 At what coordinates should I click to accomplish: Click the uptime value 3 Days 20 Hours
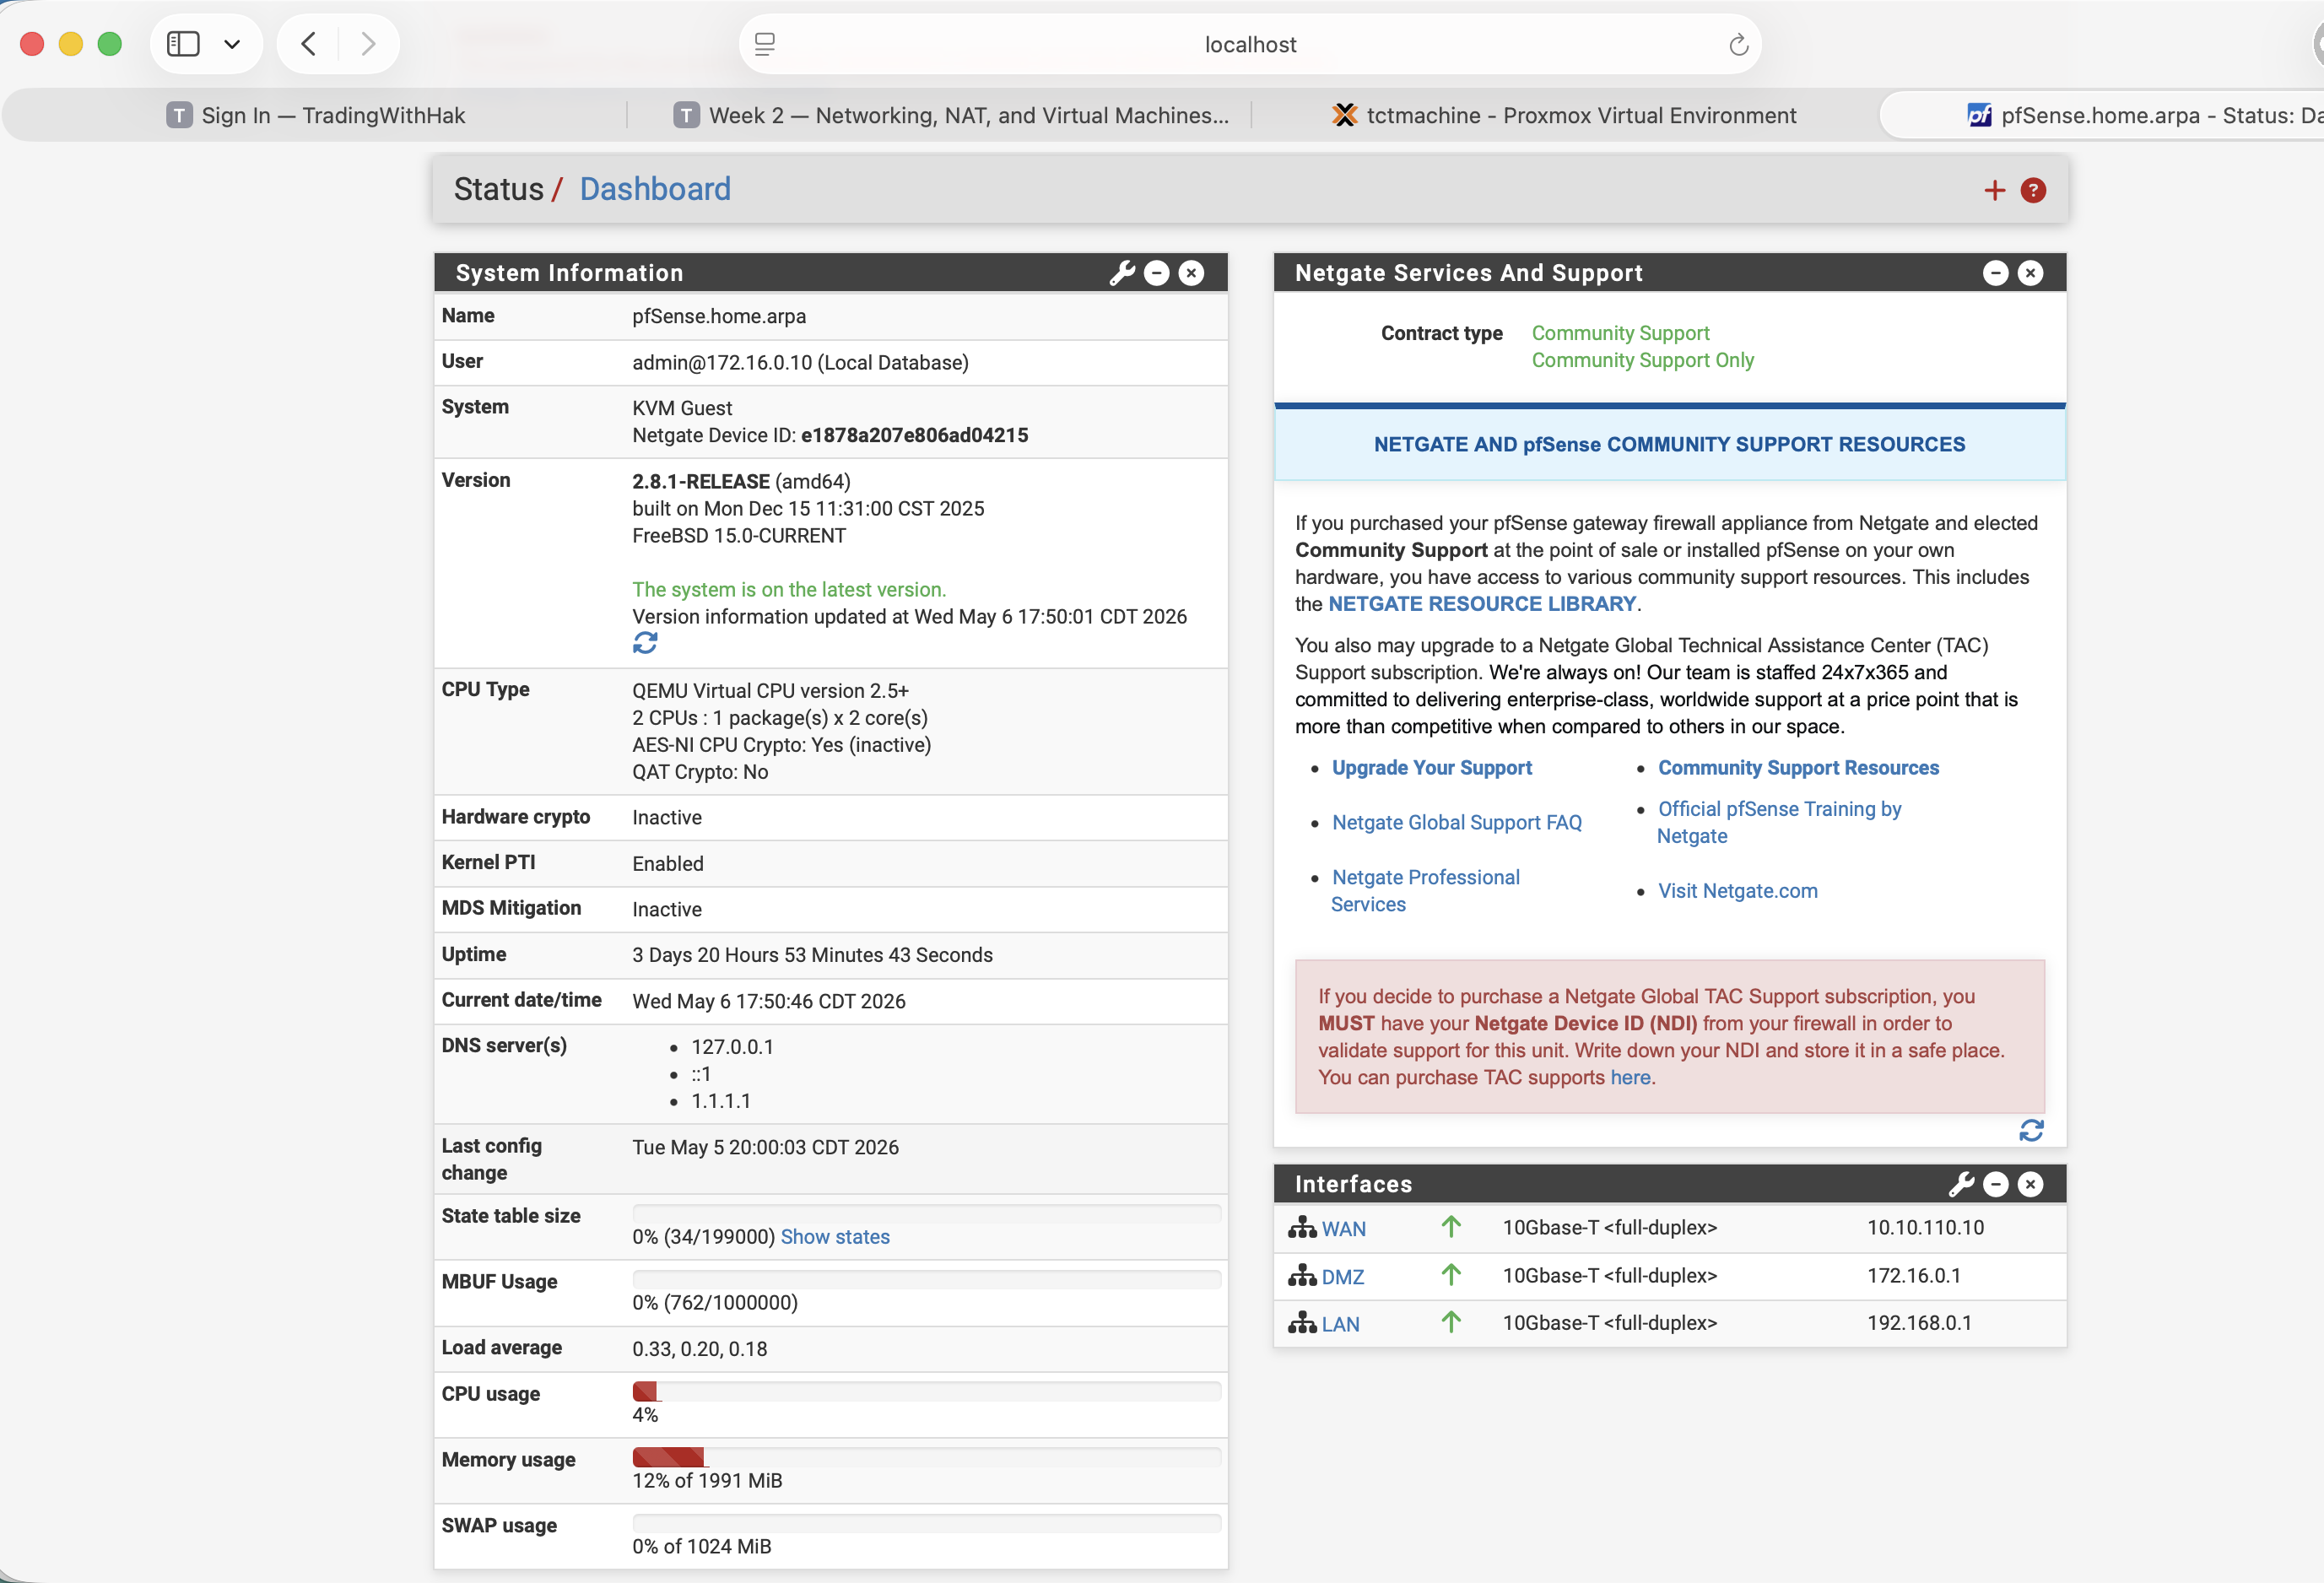click(x=812, y=956)
